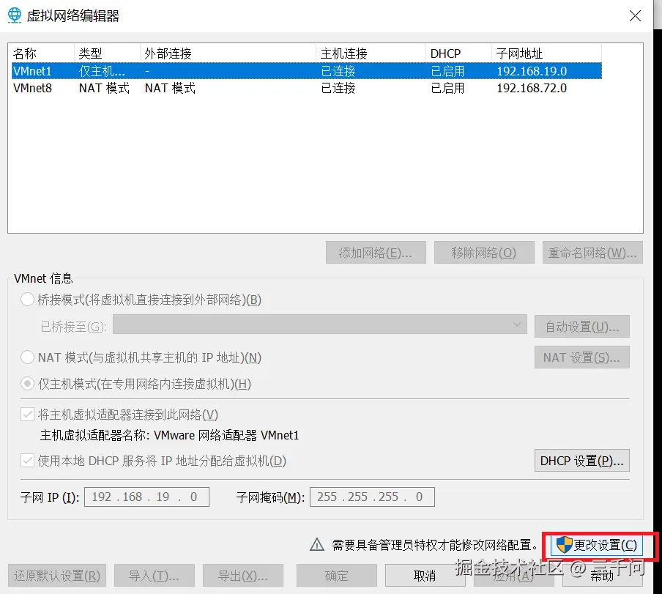
Task: Click 自动设置(U) button
Action: tap(581, 327)
